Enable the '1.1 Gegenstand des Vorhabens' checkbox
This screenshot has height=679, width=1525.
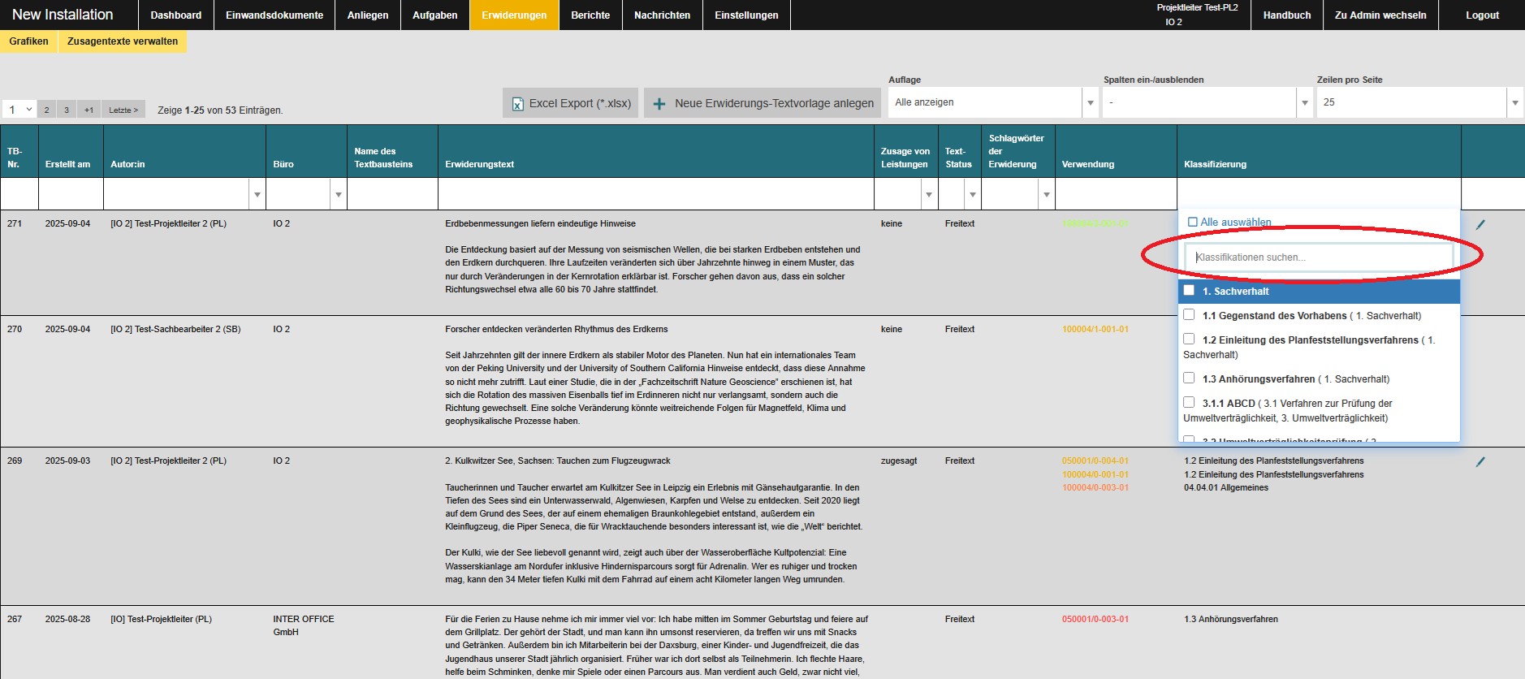click(x=1189, y=315)
